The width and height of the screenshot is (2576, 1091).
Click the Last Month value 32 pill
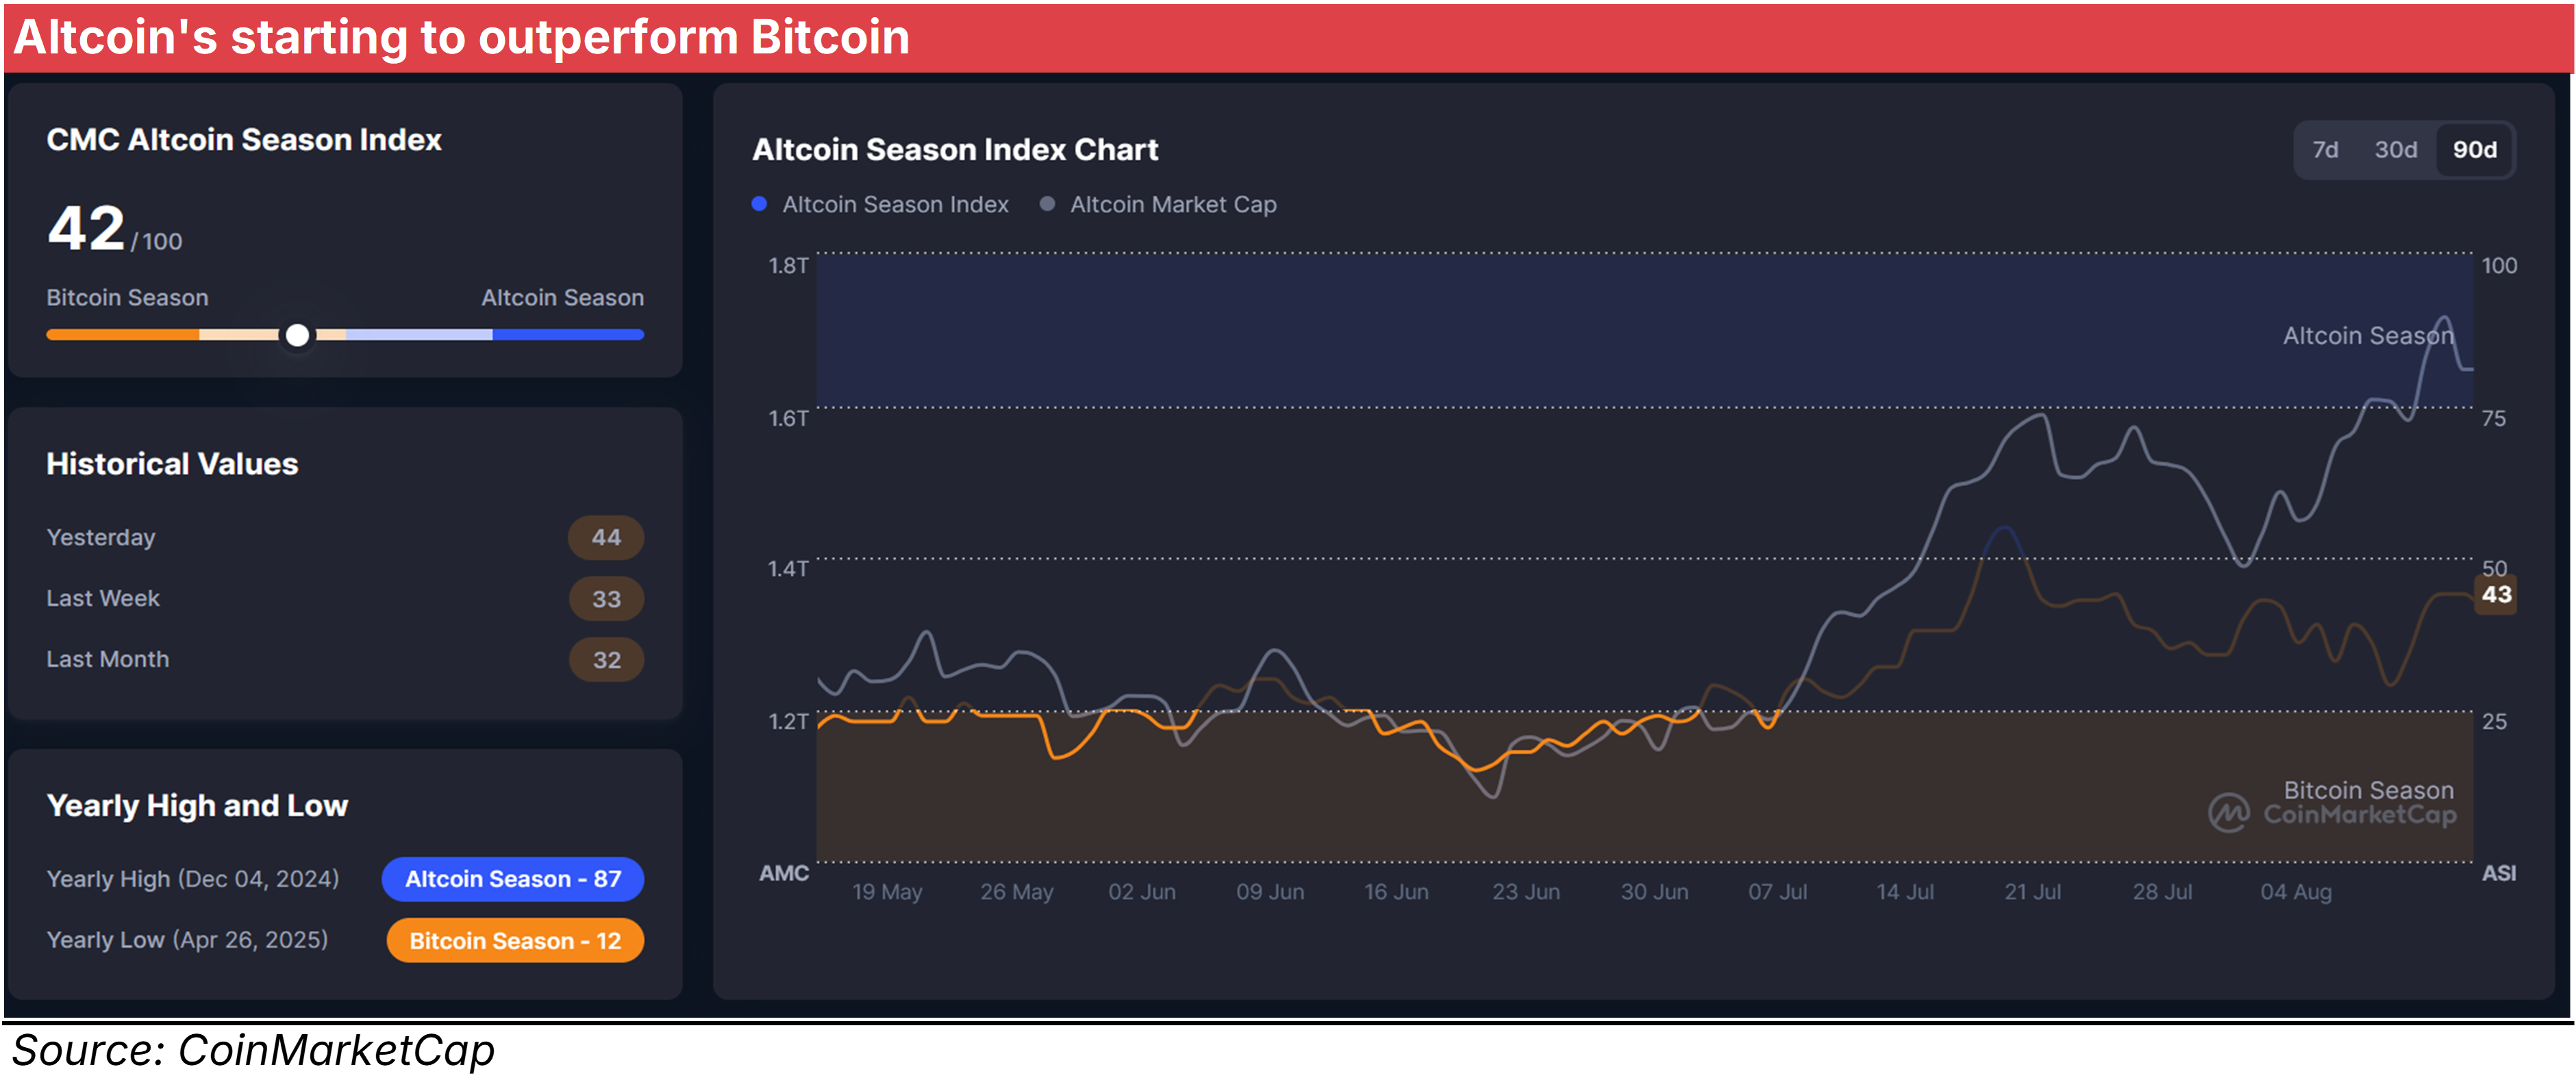pos(606,660)
